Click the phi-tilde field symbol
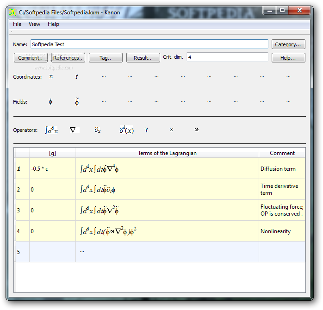Screen dimensions: 323x310 [77, 101]
